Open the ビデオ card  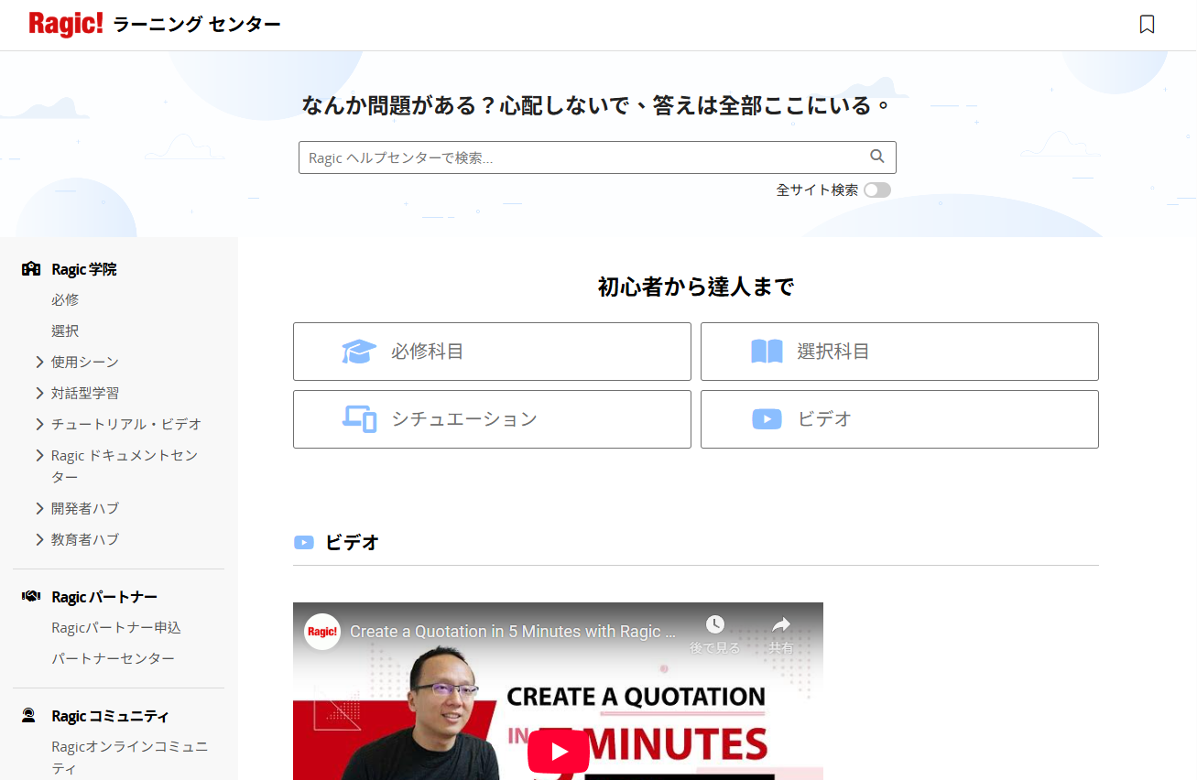899,419
